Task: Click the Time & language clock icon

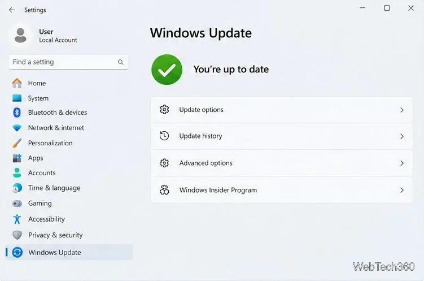Action: [17, 188]
